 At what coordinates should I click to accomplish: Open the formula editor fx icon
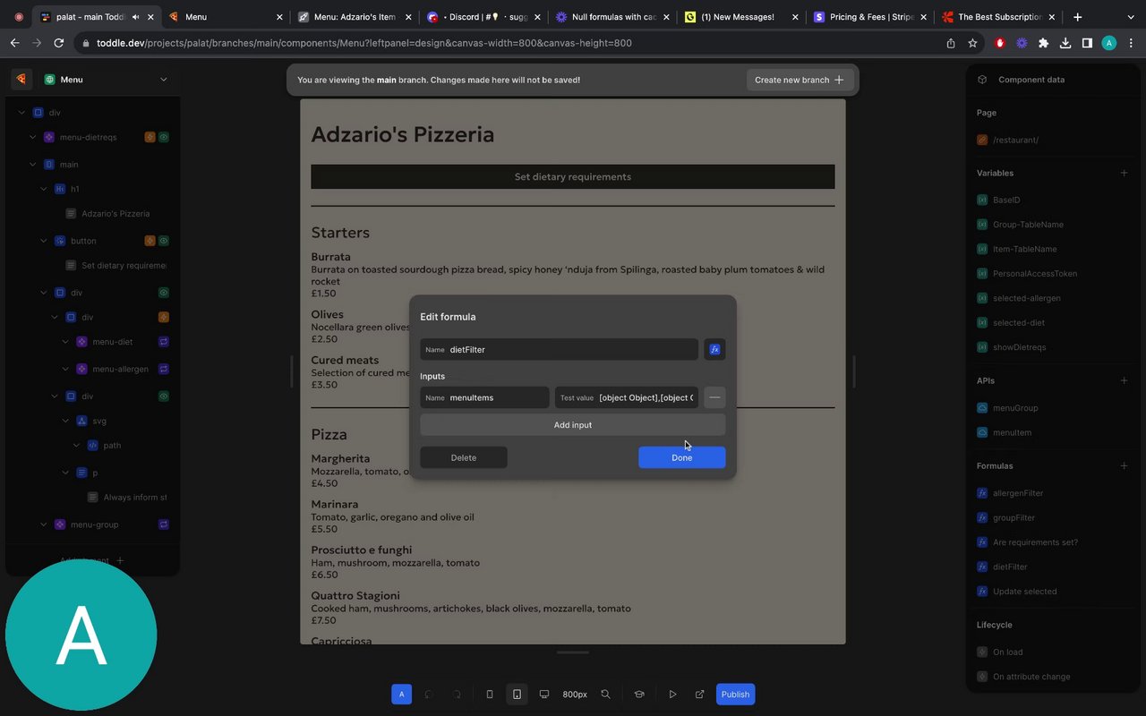[714, 350]
